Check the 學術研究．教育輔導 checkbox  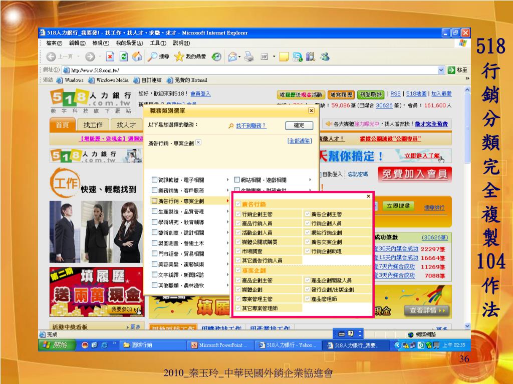pyautogui.click(x=154, y=221)
